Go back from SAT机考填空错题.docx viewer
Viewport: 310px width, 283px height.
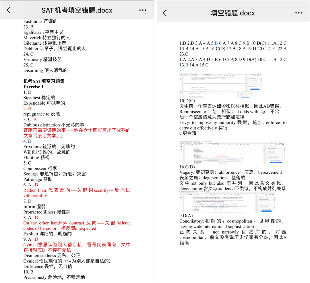coord(9,10)
